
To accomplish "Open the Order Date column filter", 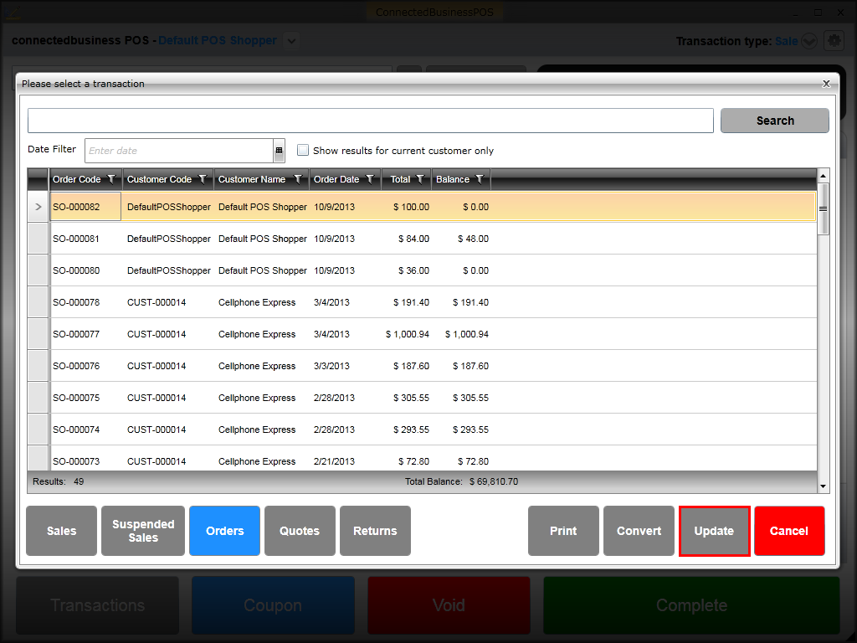I will pyautogui.click(x=369, y=179).
